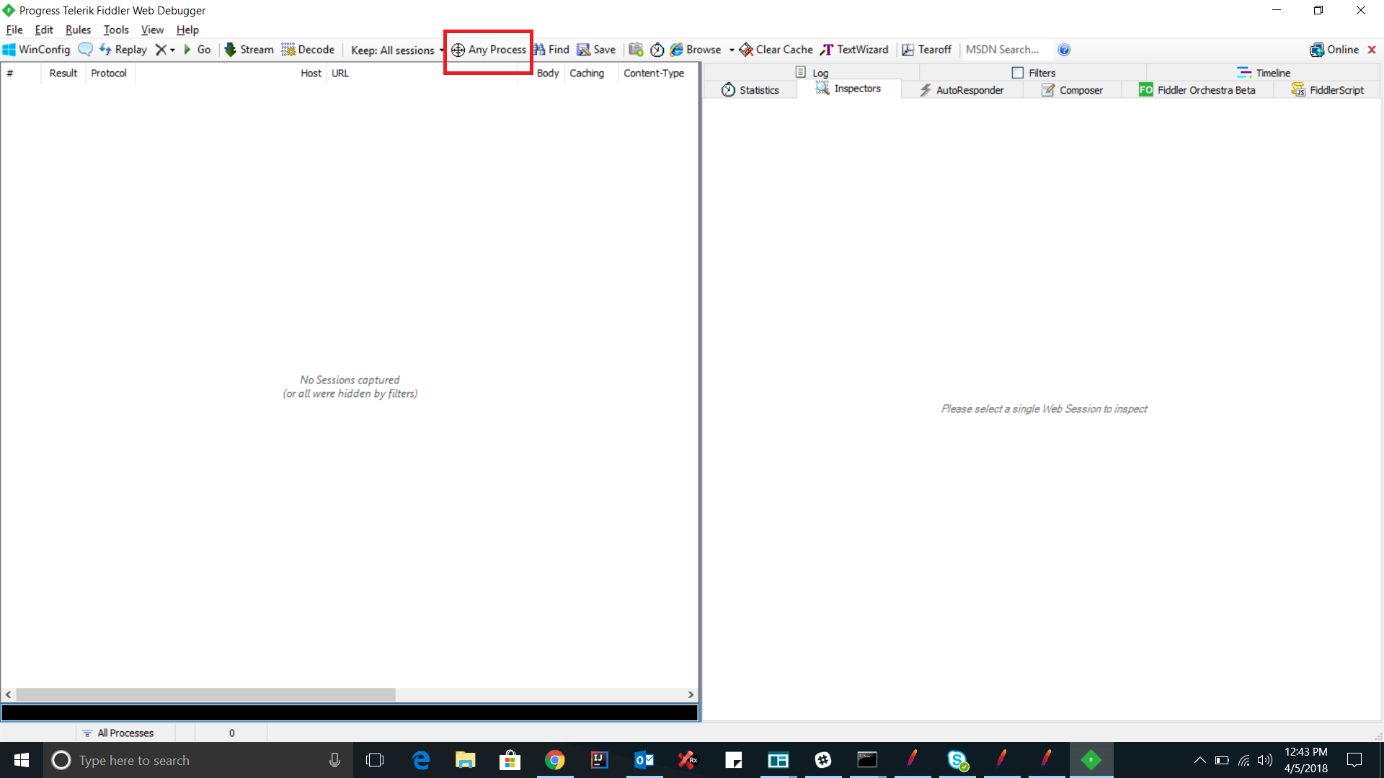Click the Tearoff button
The height and width of the screenshot is (778, 1384).
(926, 50)
